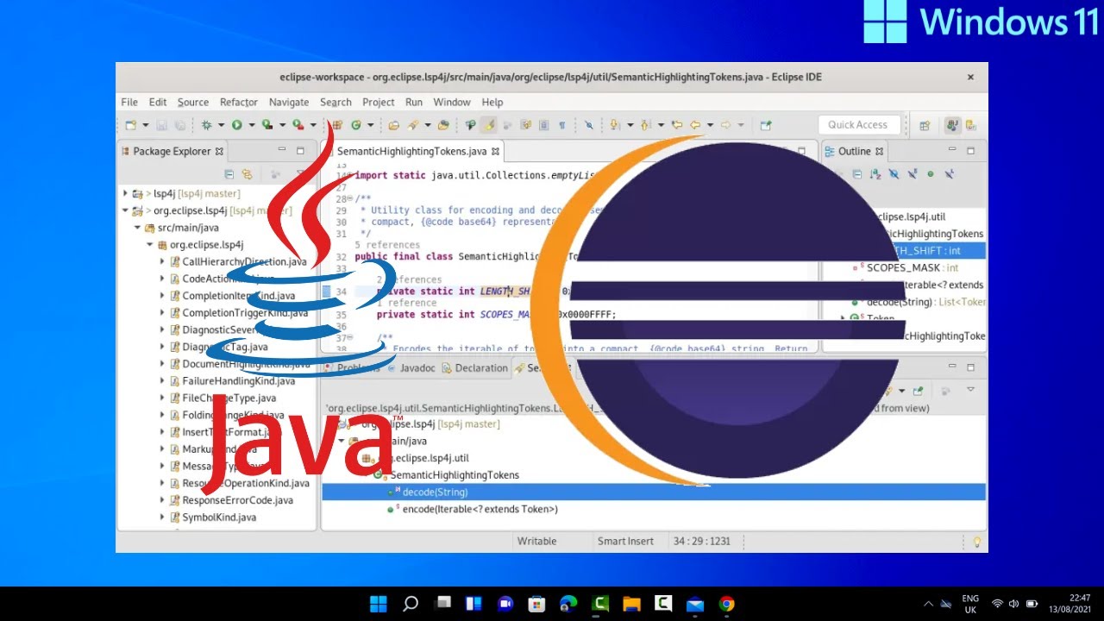Image resolution: width=1104 pixels, height=621 pixels.
Task: Toggle Hide Fields in Outline toolbar
Action: point(894,174)
